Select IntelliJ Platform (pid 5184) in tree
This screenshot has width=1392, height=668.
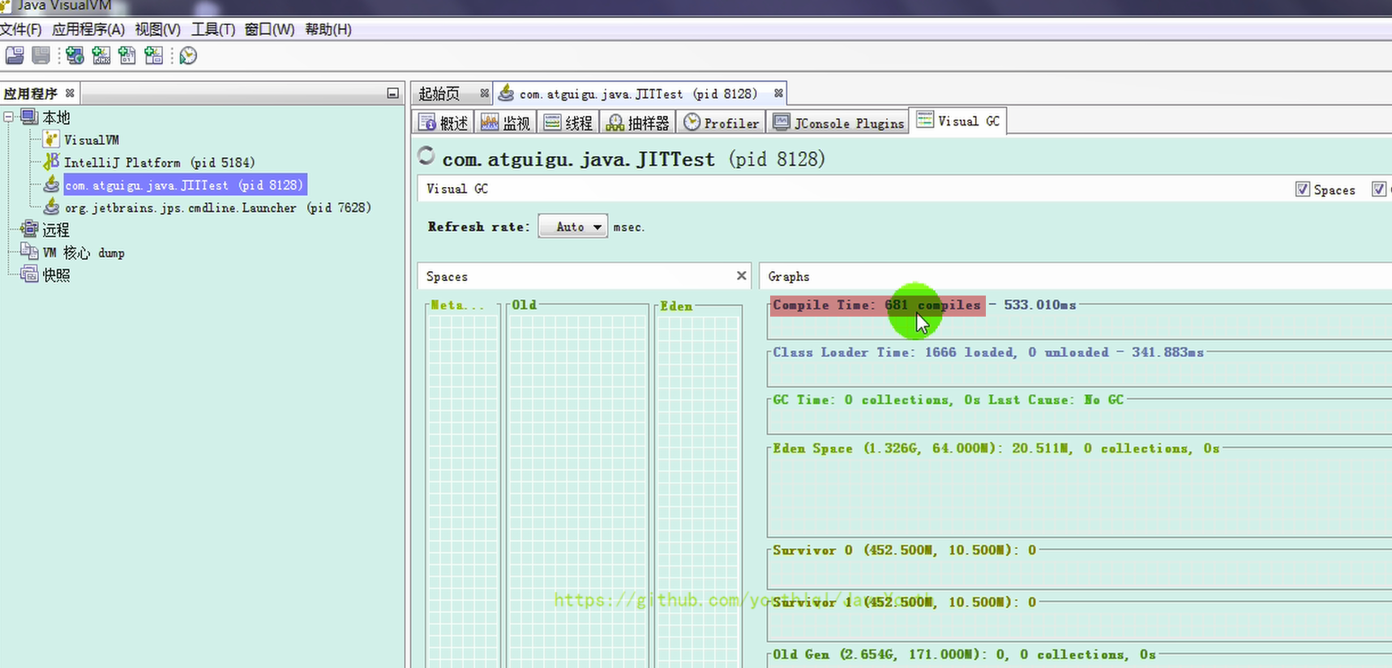[159, 163]
